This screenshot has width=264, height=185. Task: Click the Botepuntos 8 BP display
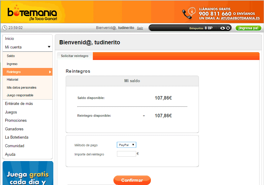click(201, 28)
